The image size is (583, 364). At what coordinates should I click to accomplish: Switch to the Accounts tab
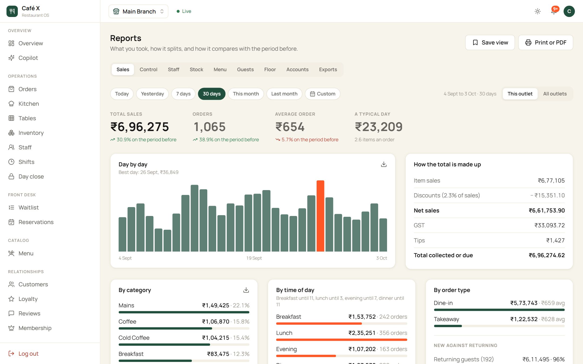(297, 70)
